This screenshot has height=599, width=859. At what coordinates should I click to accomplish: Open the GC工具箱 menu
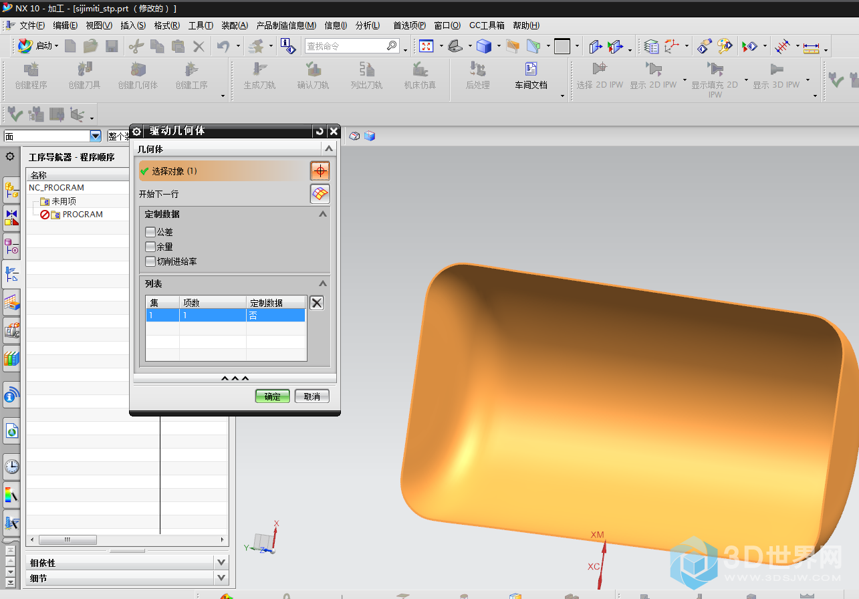[487, 25]
